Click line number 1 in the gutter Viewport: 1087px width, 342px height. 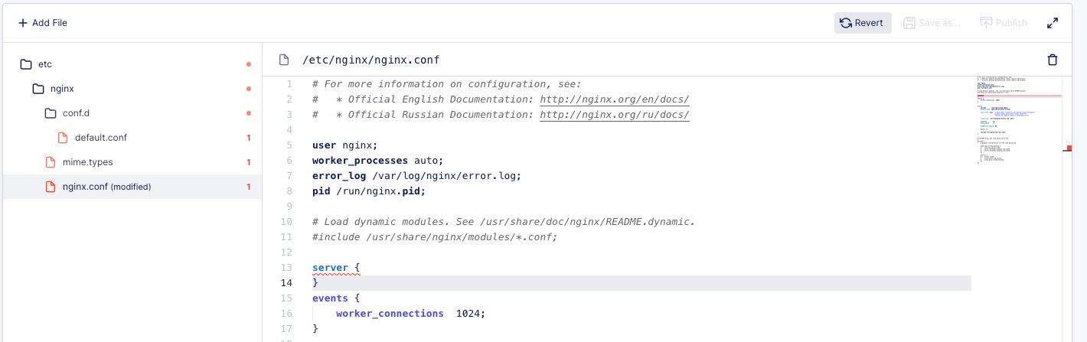tap(289, 84)
